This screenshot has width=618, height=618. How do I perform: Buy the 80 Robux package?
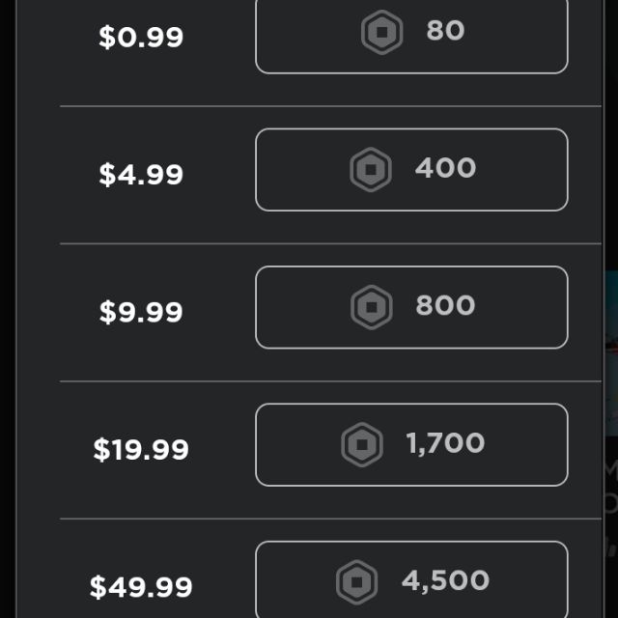(411, 35)
